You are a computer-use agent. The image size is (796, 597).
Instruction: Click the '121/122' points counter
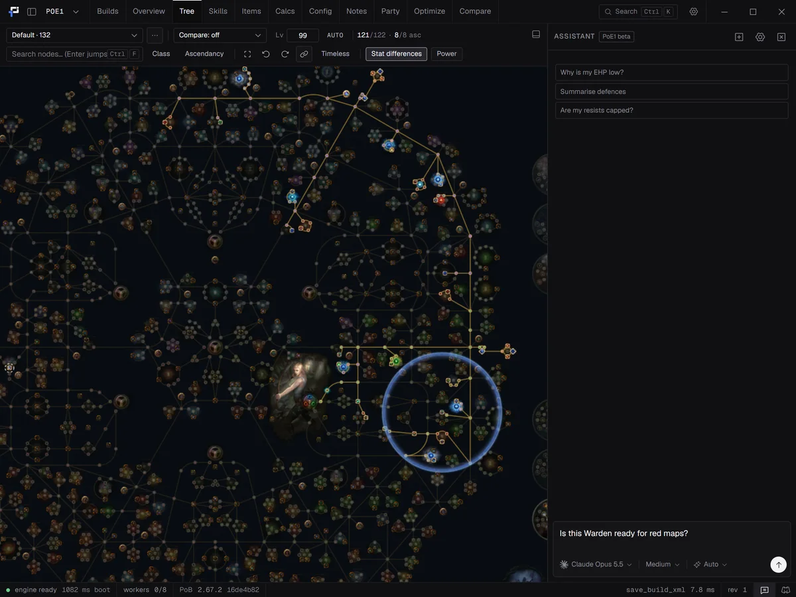pyautogui.click(x=371, y=35)
